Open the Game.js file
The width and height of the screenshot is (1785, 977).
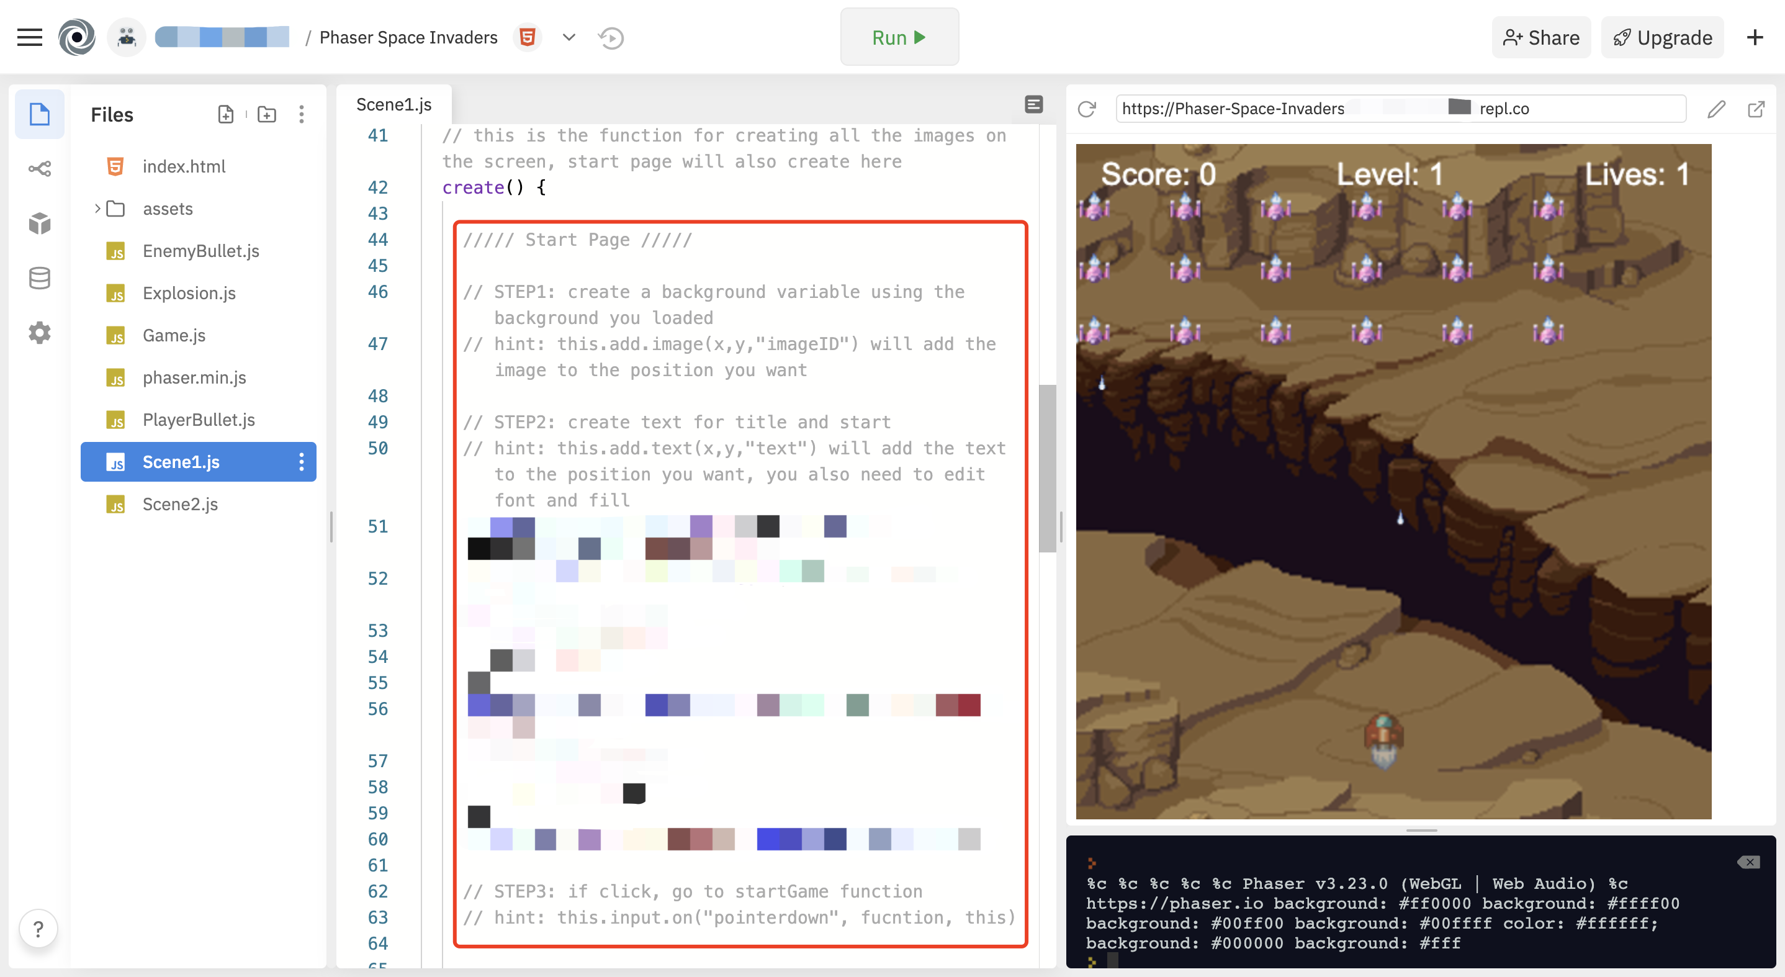[x=174, y=335]
